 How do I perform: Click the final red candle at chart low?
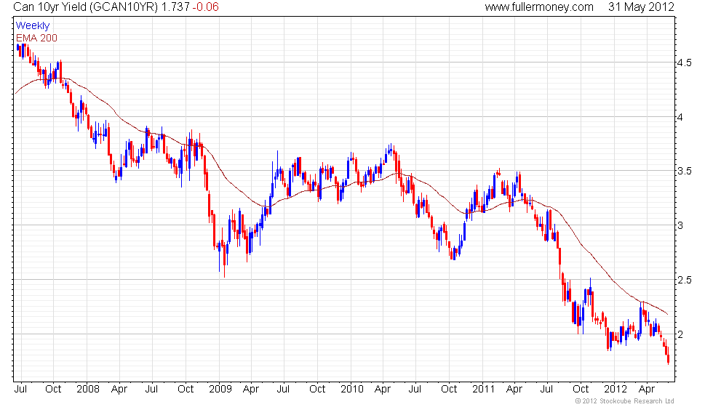click(668, 355)
